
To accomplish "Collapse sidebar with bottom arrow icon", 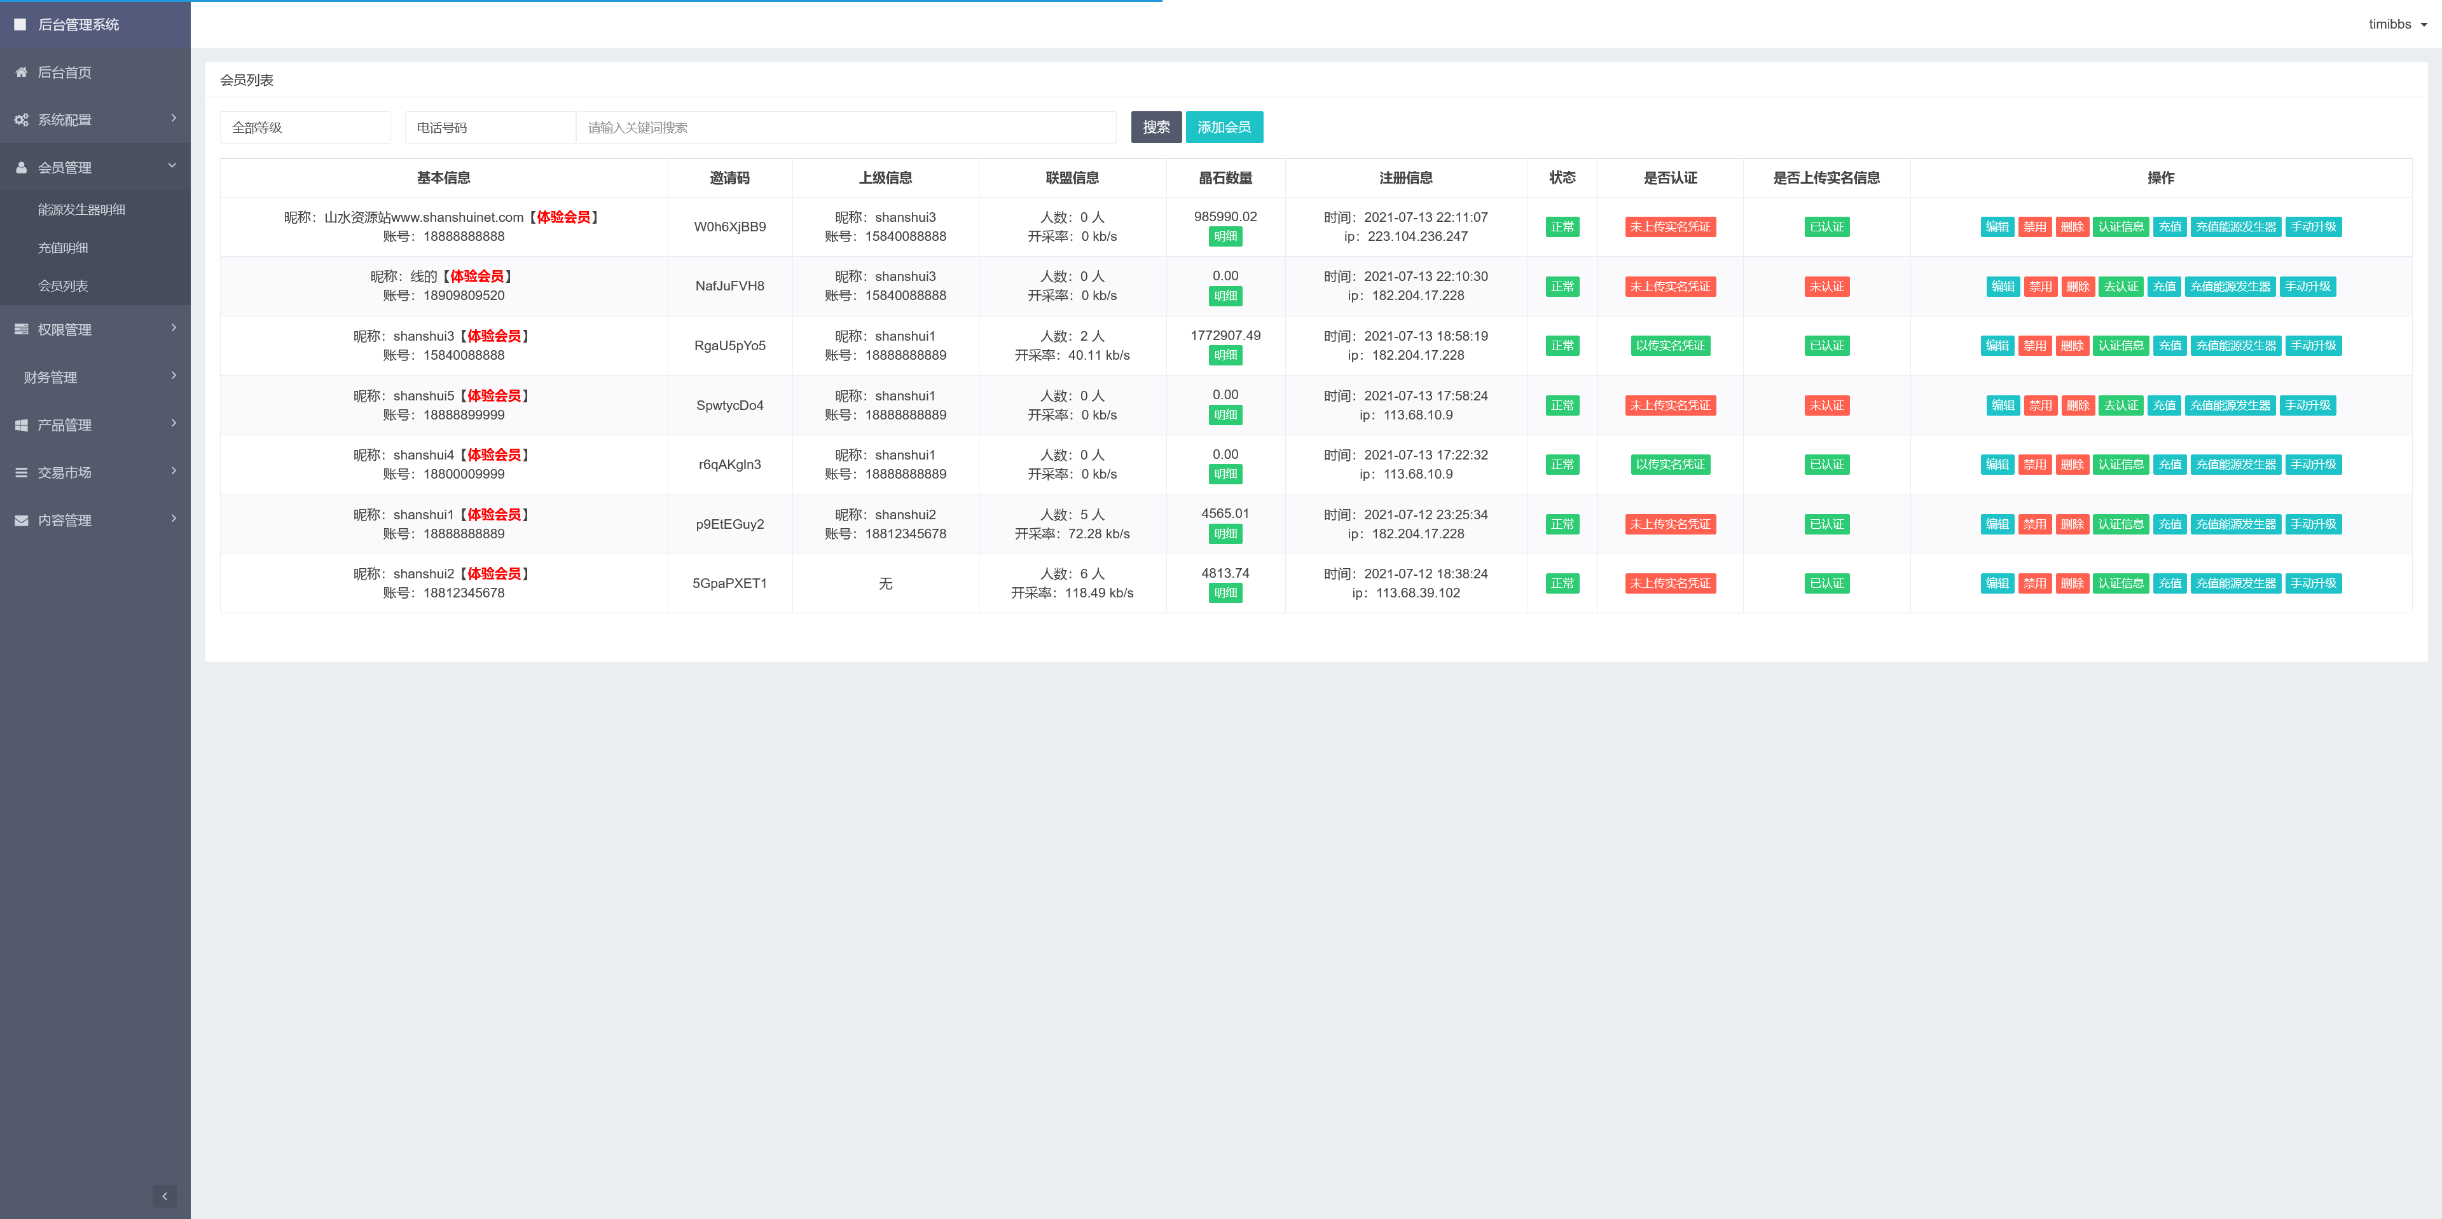I will pyautogui.click(x=164, y=1195).
